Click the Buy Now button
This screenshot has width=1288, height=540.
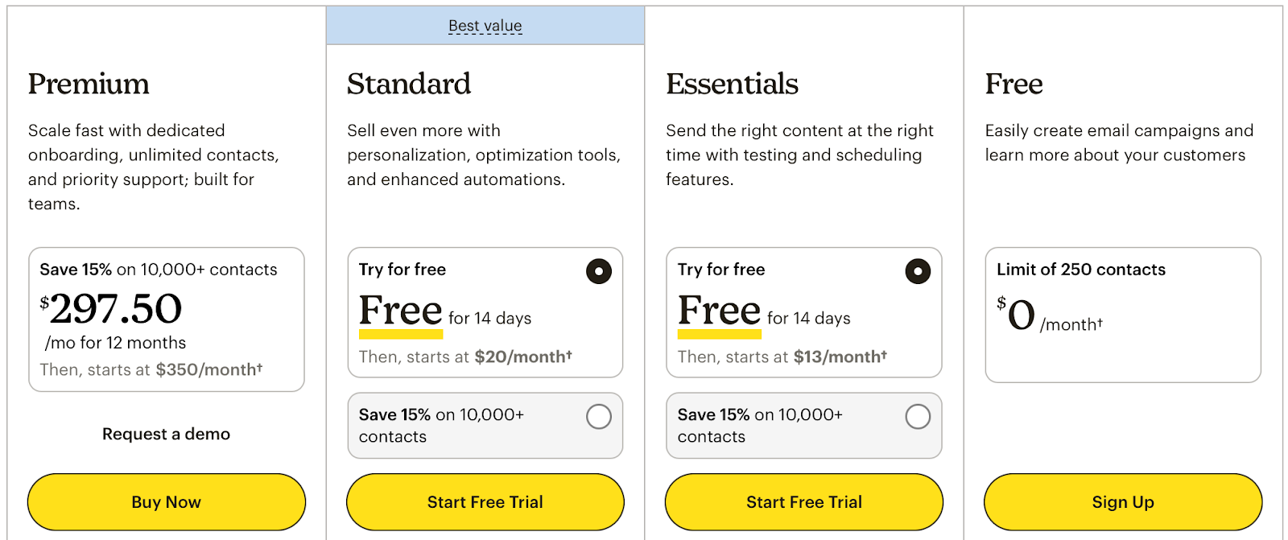166,501
